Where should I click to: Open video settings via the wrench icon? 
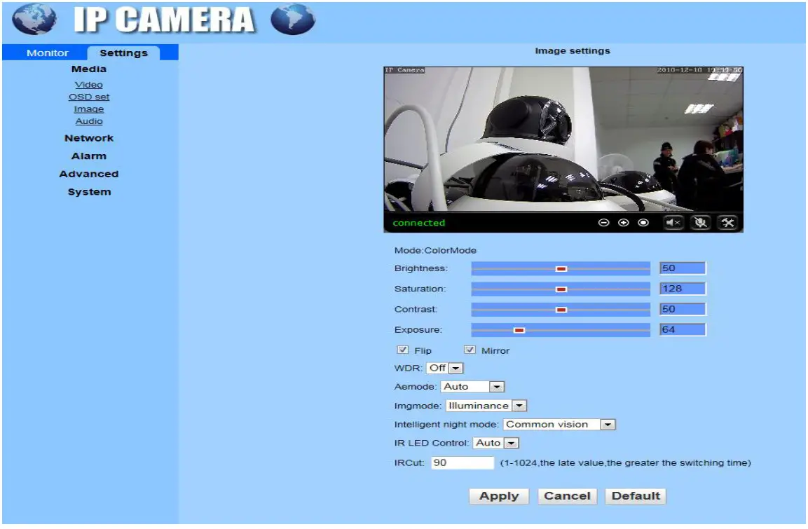(x=727, y=222)
